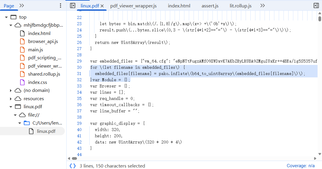Click the resources cloud icon
The width and height of the screenshot is (322, 169).
click(18, 99)
